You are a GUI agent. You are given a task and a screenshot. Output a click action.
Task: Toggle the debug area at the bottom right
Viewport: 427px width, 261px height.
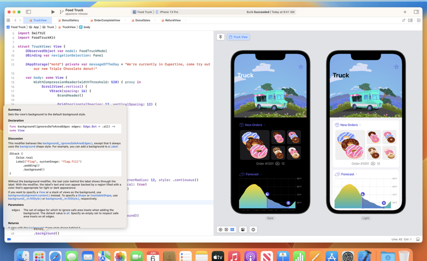418,239
